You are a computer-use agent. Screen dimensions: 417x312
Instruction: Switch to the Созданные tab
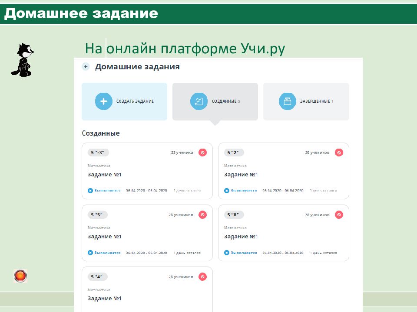click(215, 101)
